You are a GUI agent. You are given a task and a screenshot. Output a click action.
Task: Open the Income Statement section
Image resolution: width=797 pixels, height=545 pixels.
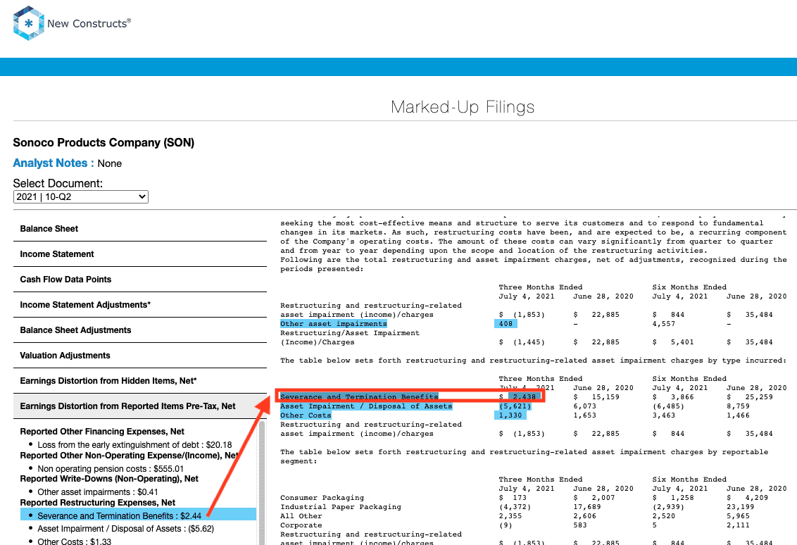(140, 254)
